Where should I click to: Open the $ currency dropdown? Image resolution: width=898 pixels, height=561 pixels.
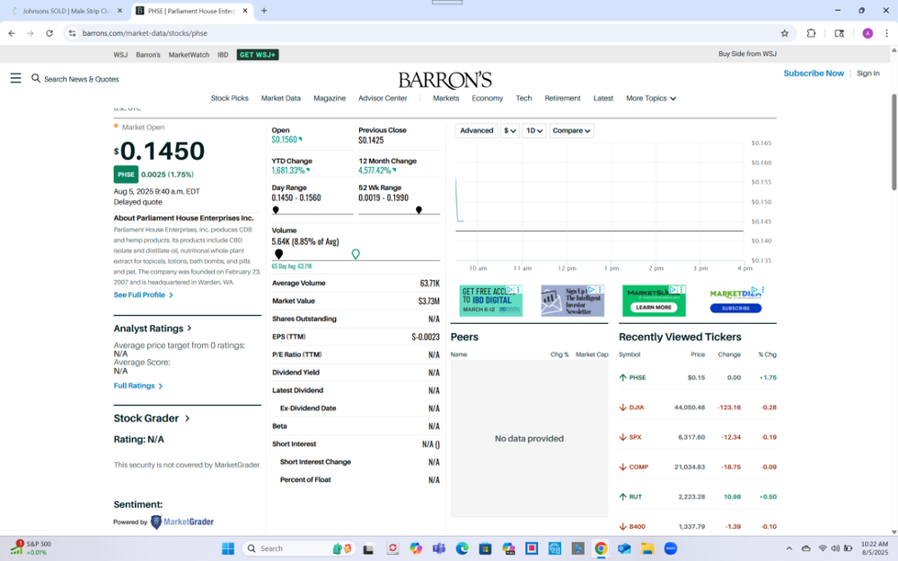[510, 131]
